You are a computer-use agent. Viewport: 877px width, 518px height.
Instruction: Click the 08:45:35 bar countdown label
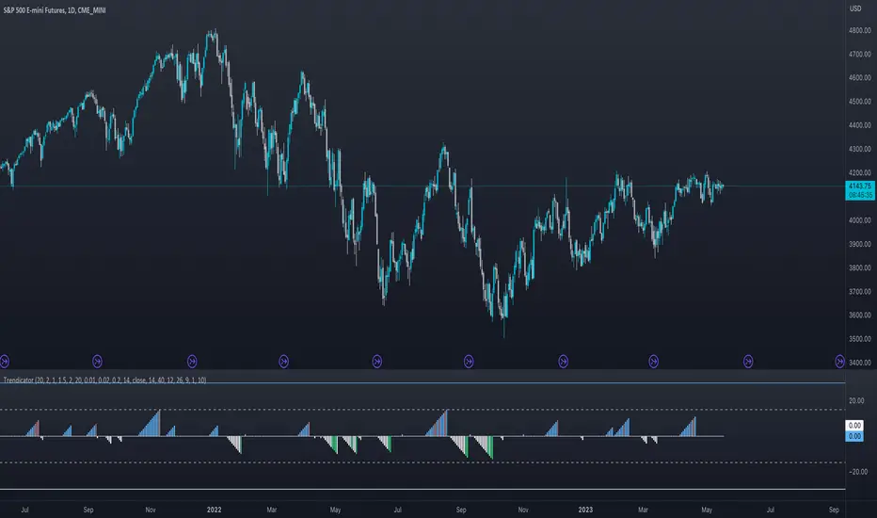pos(860,195)
